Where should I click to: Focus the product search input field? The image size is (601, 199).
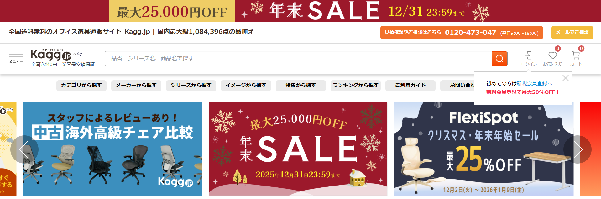pyautogui.click(x=298, y=59)
